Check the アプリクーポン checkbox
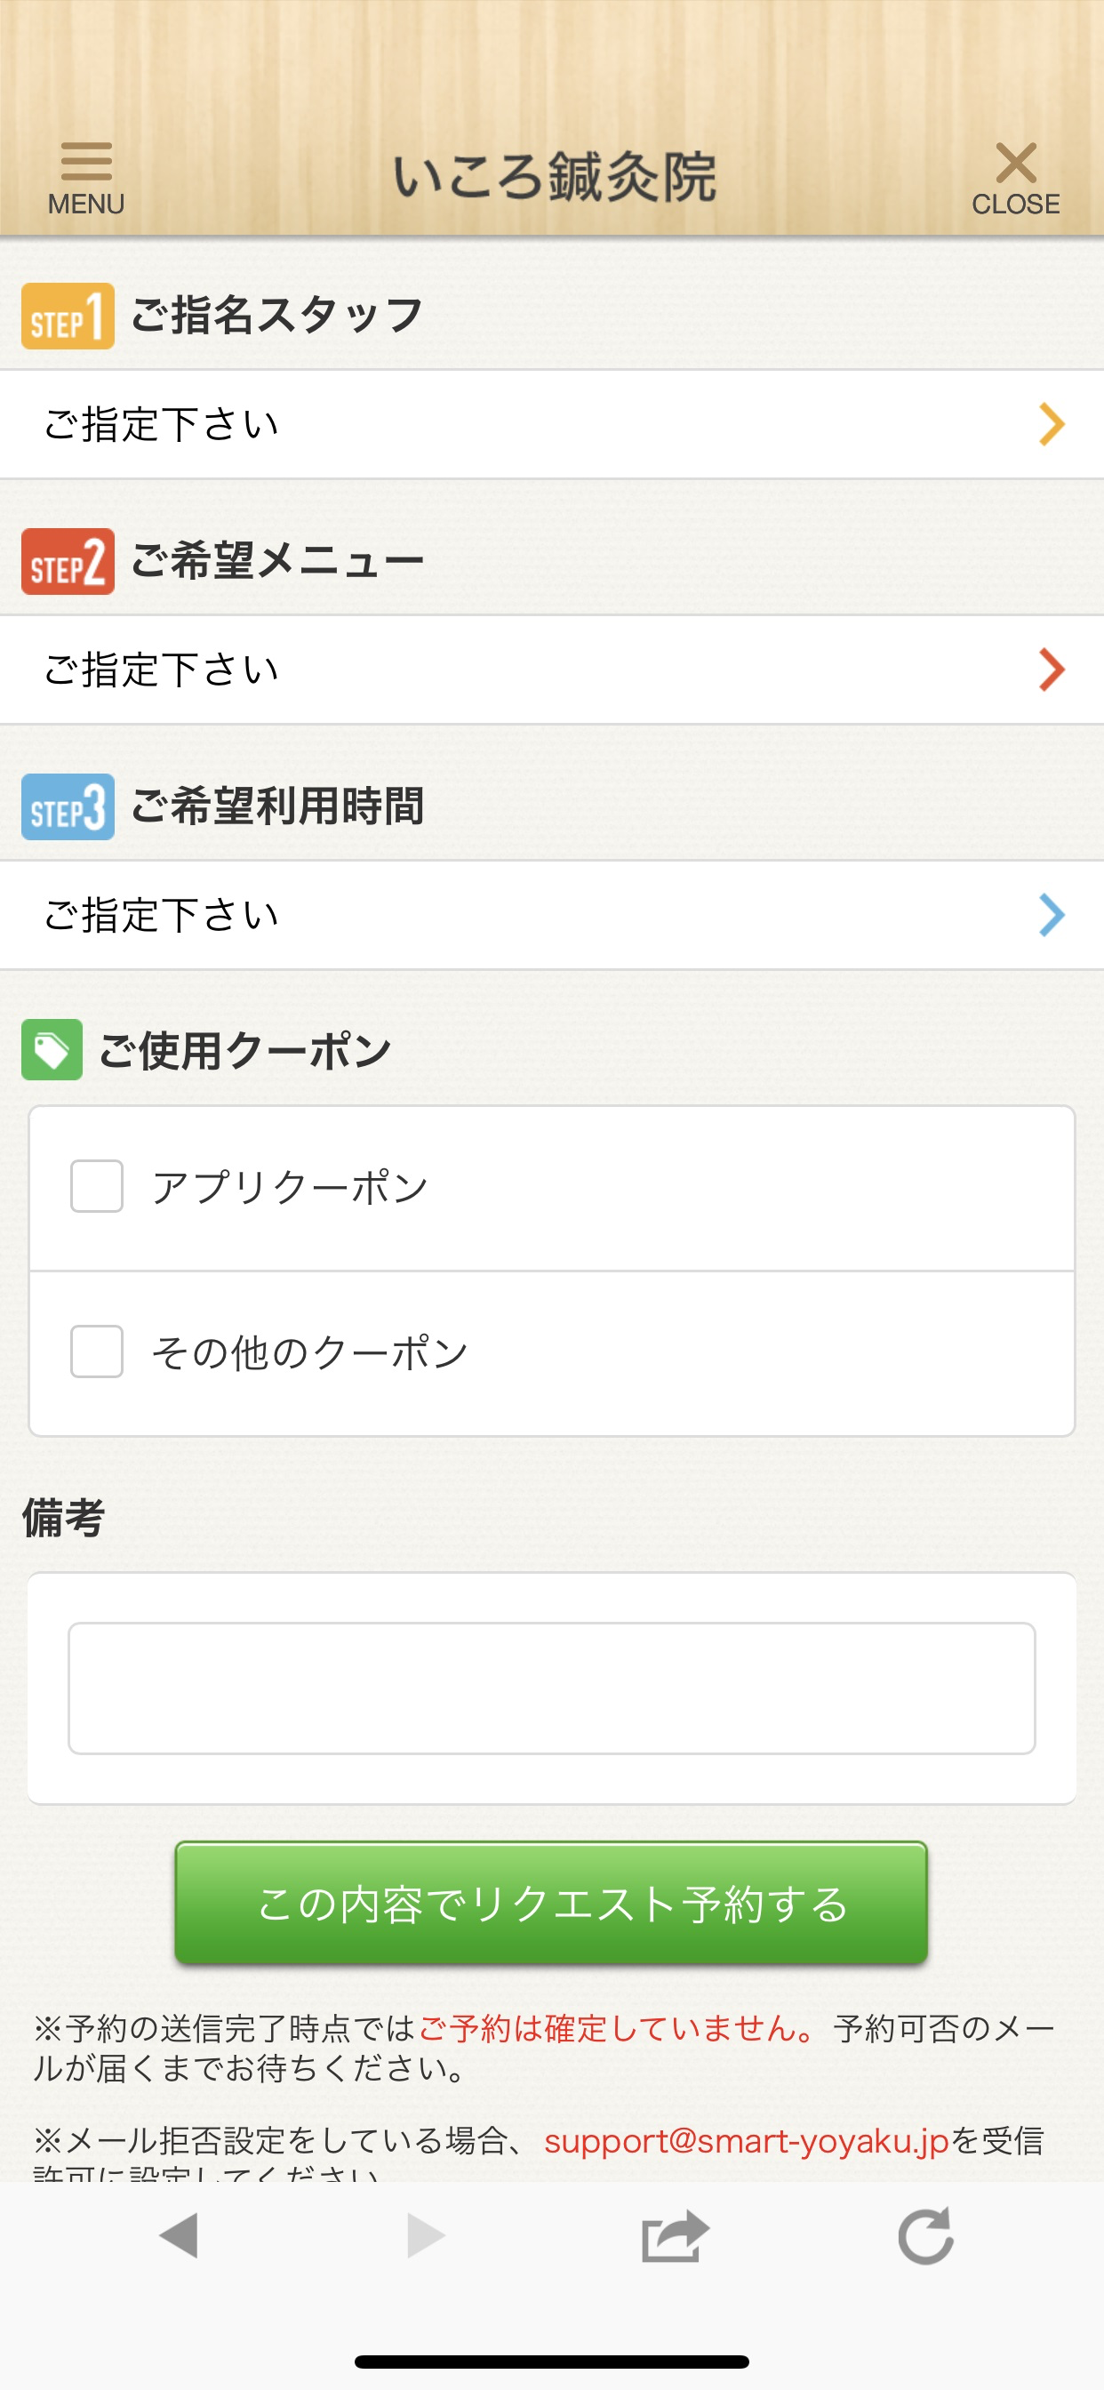The height and width of the screenshot is (2390, 1104). click(98, 1186)
